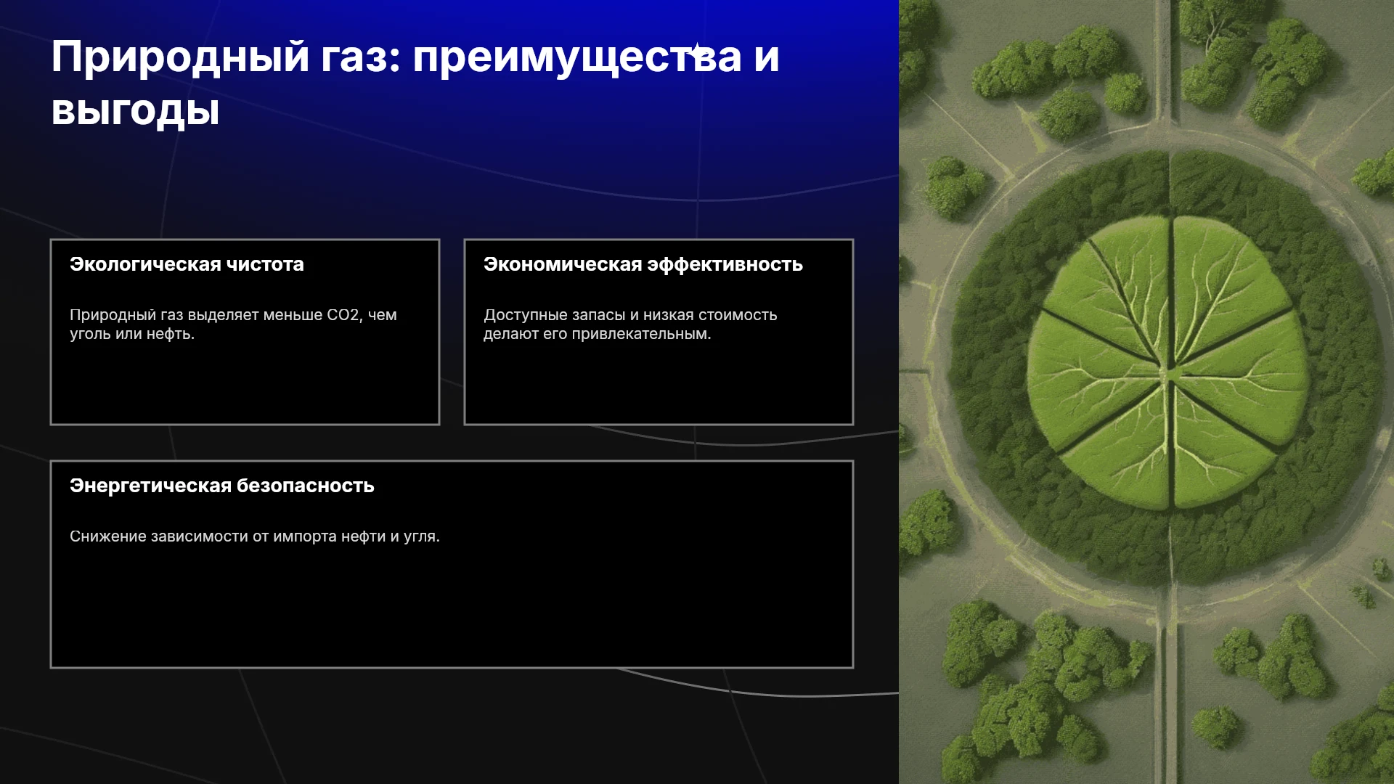Image resolution: width=1394 pixels, height=784 pixels.
Task: Click the line 'делают его привлекательным.'
Action: [598, 334]
